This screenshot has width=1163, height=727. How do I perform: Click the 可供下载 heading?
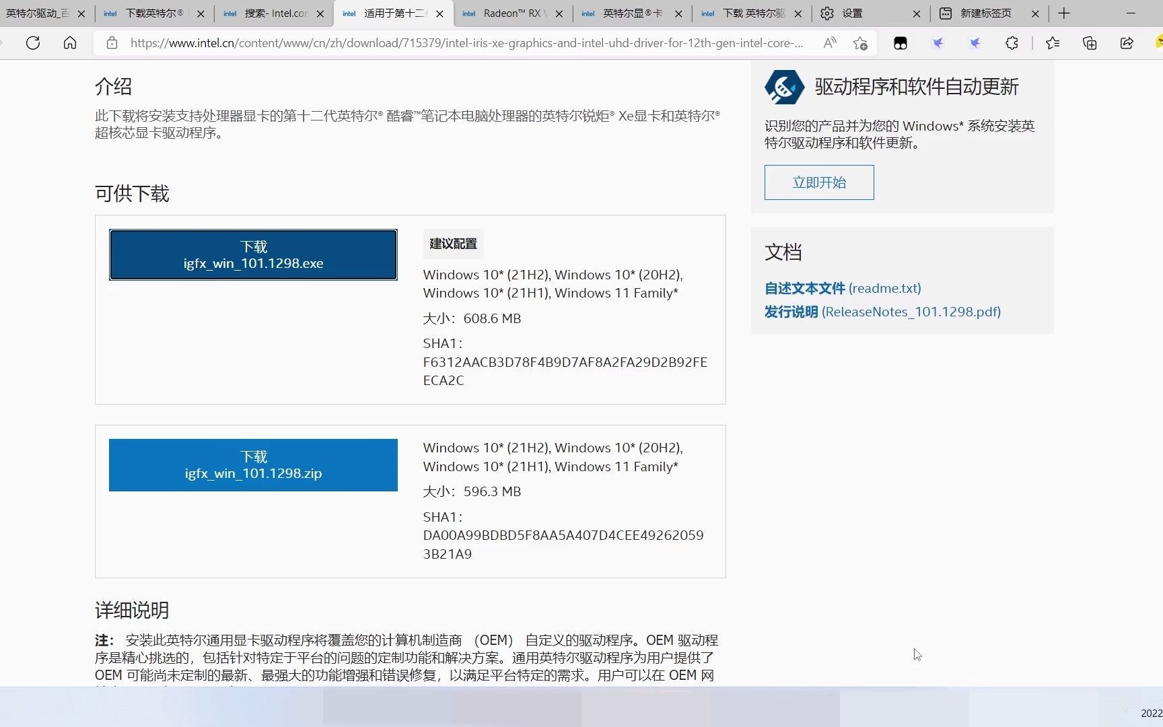(x=132, y=194)
